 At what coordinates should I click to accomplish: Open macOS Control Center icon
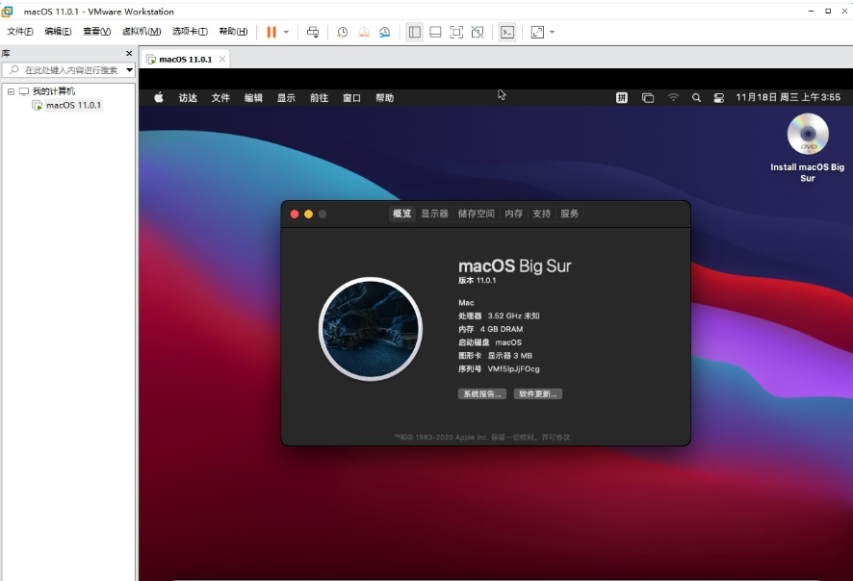coord(718,97)
